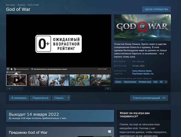Toggle automatic video playback checkbox
Screen dimensions: 181x137
pyautogui.click(x=32, y=69)
